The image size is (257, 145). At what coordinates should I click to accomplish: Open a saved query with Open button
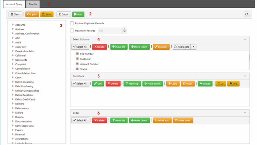[32, 14]
